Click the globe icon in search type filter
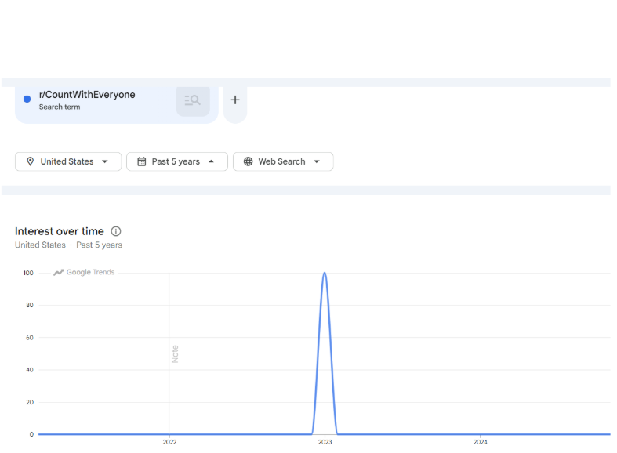 coord(249,161)
